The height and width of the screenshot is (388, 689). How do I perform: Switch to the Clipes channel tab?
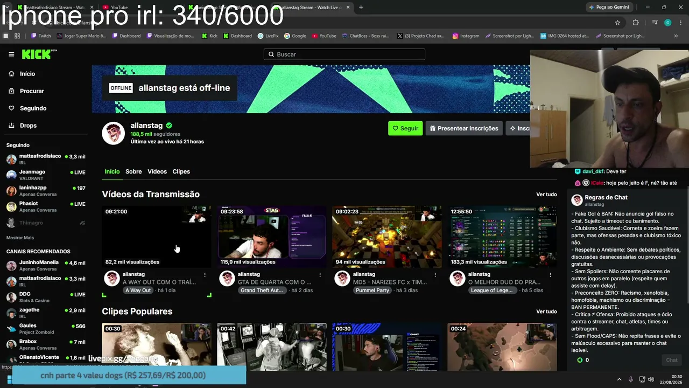pos(181,171)
